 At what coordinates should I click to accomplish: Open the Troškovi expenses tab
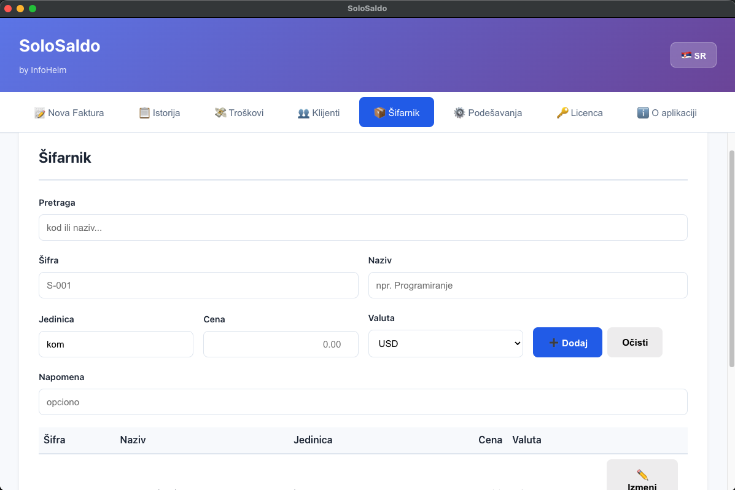[239, 112]
